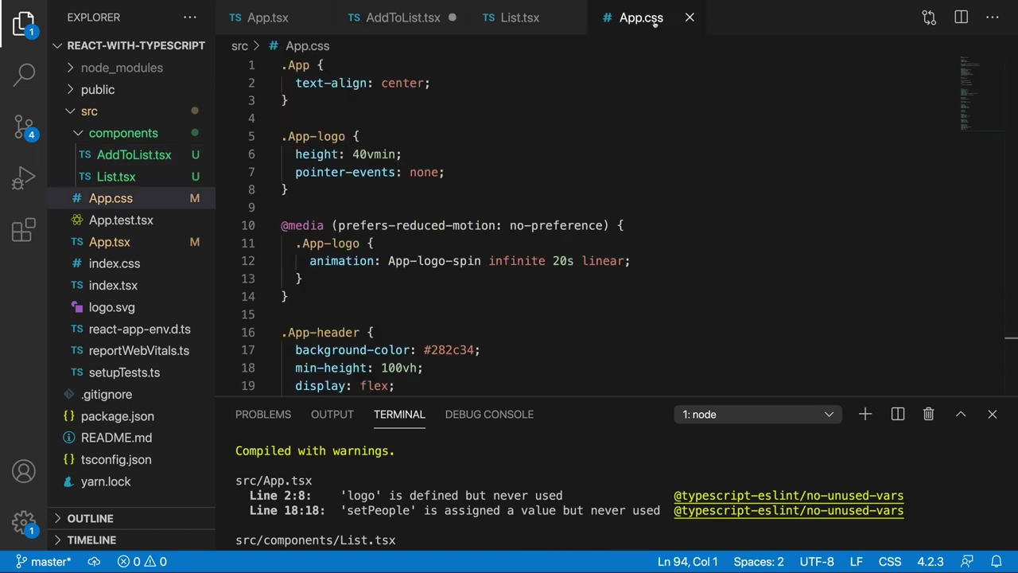This screenshot has height=573, width=1018.
Task: Open editor more actions ellipsis
Action: (993, 17)
